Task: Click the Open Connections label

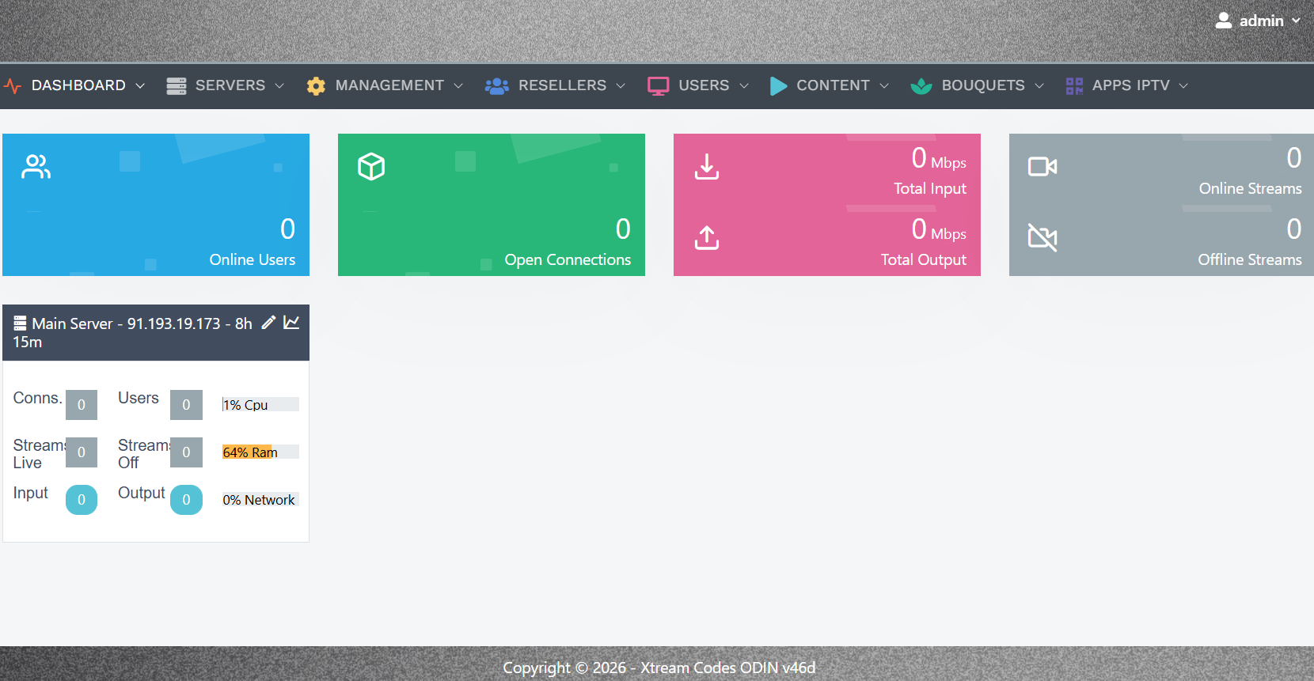Action: click(568, 259)
